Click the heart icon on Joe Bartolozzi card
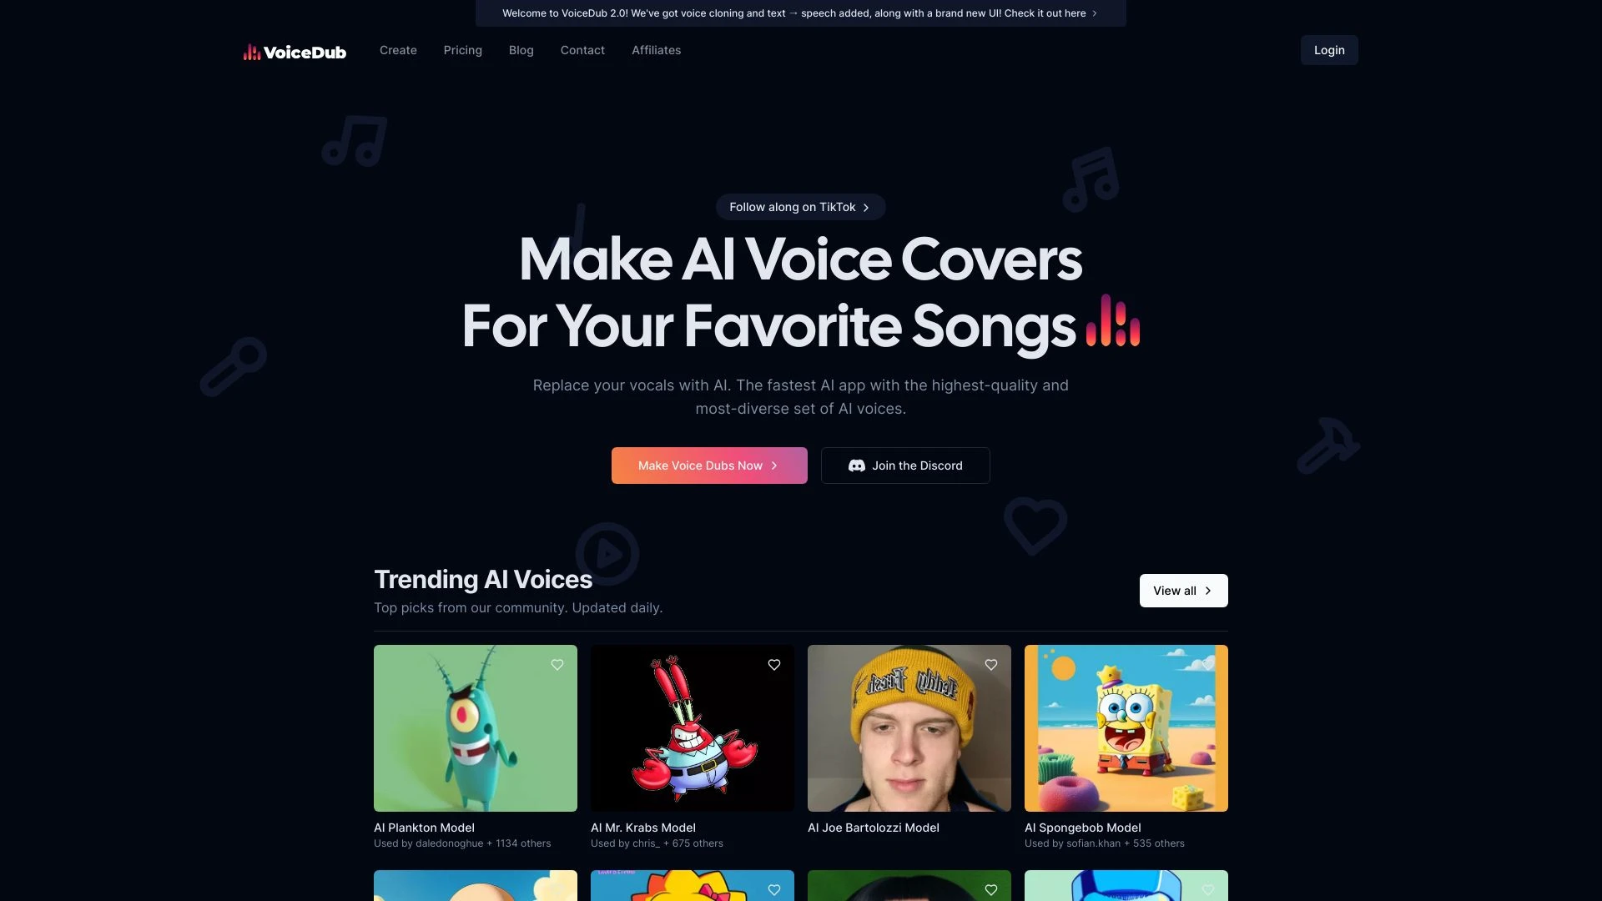This screenshot has height=901, width=1602. (x=991, y=664)
